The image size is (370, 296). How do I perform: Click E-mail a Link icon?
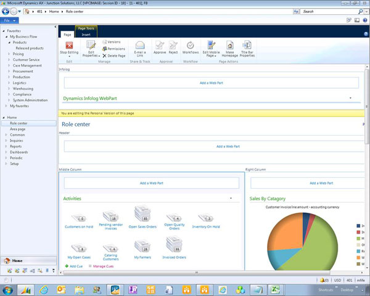[x=140, y=45]
